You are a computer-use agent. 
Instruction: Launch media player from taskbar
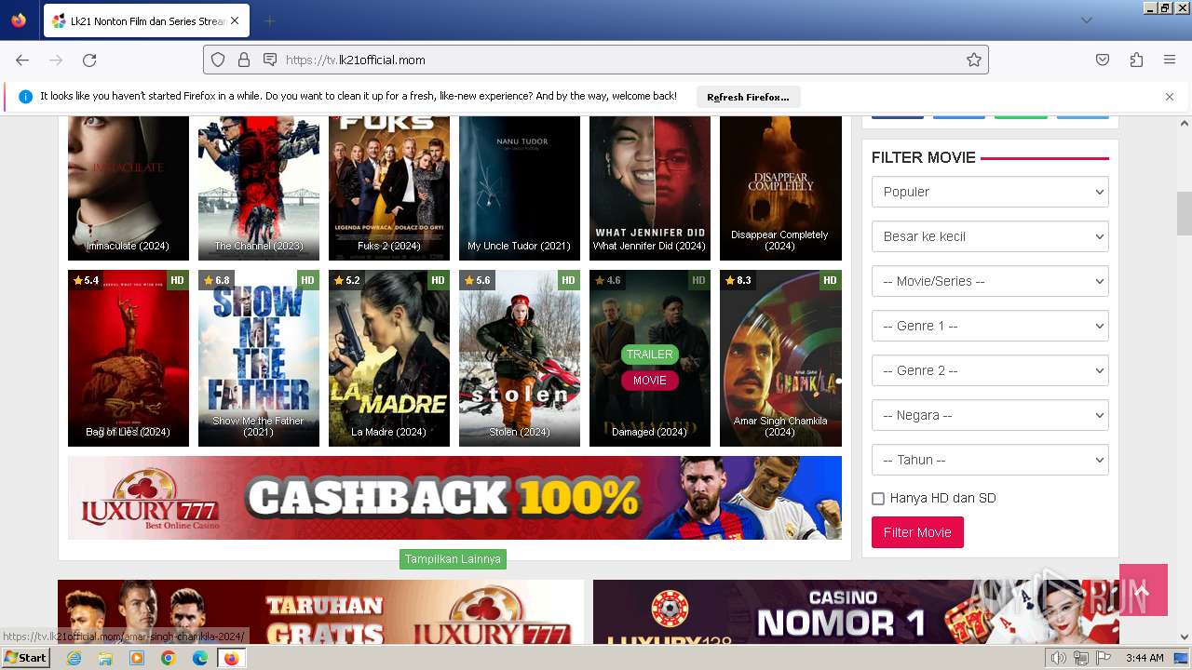pos(137,658)
